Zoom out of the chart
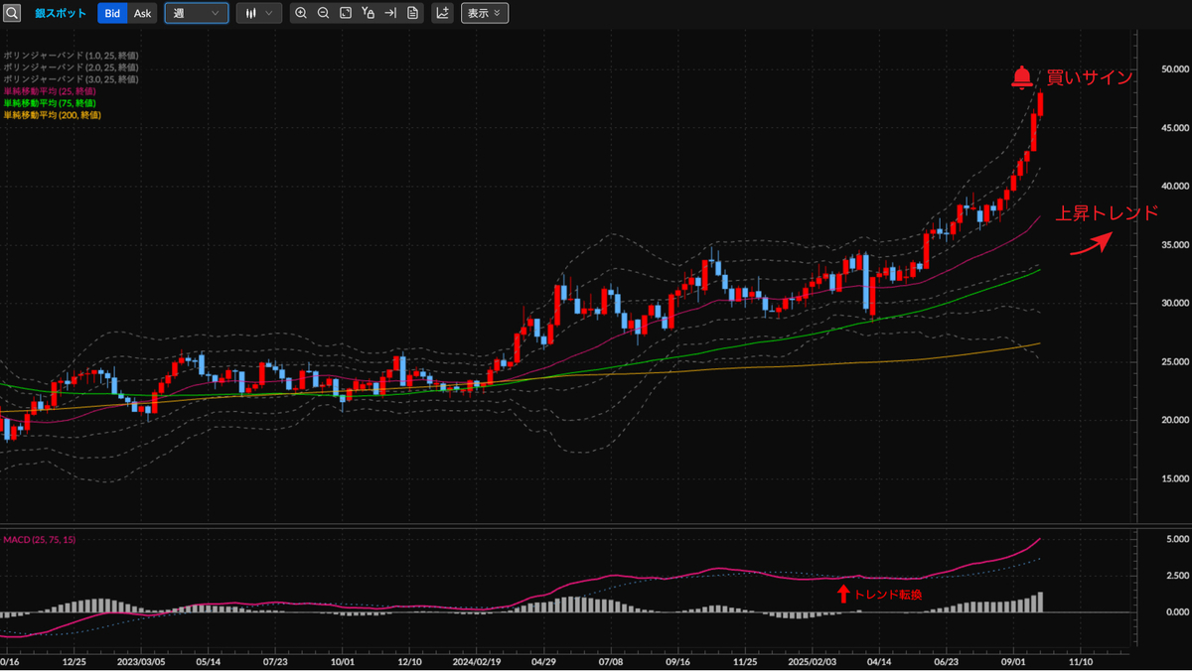Image resolution: width=1192 pixels, height=671 pixels. [x=324, y=13]
